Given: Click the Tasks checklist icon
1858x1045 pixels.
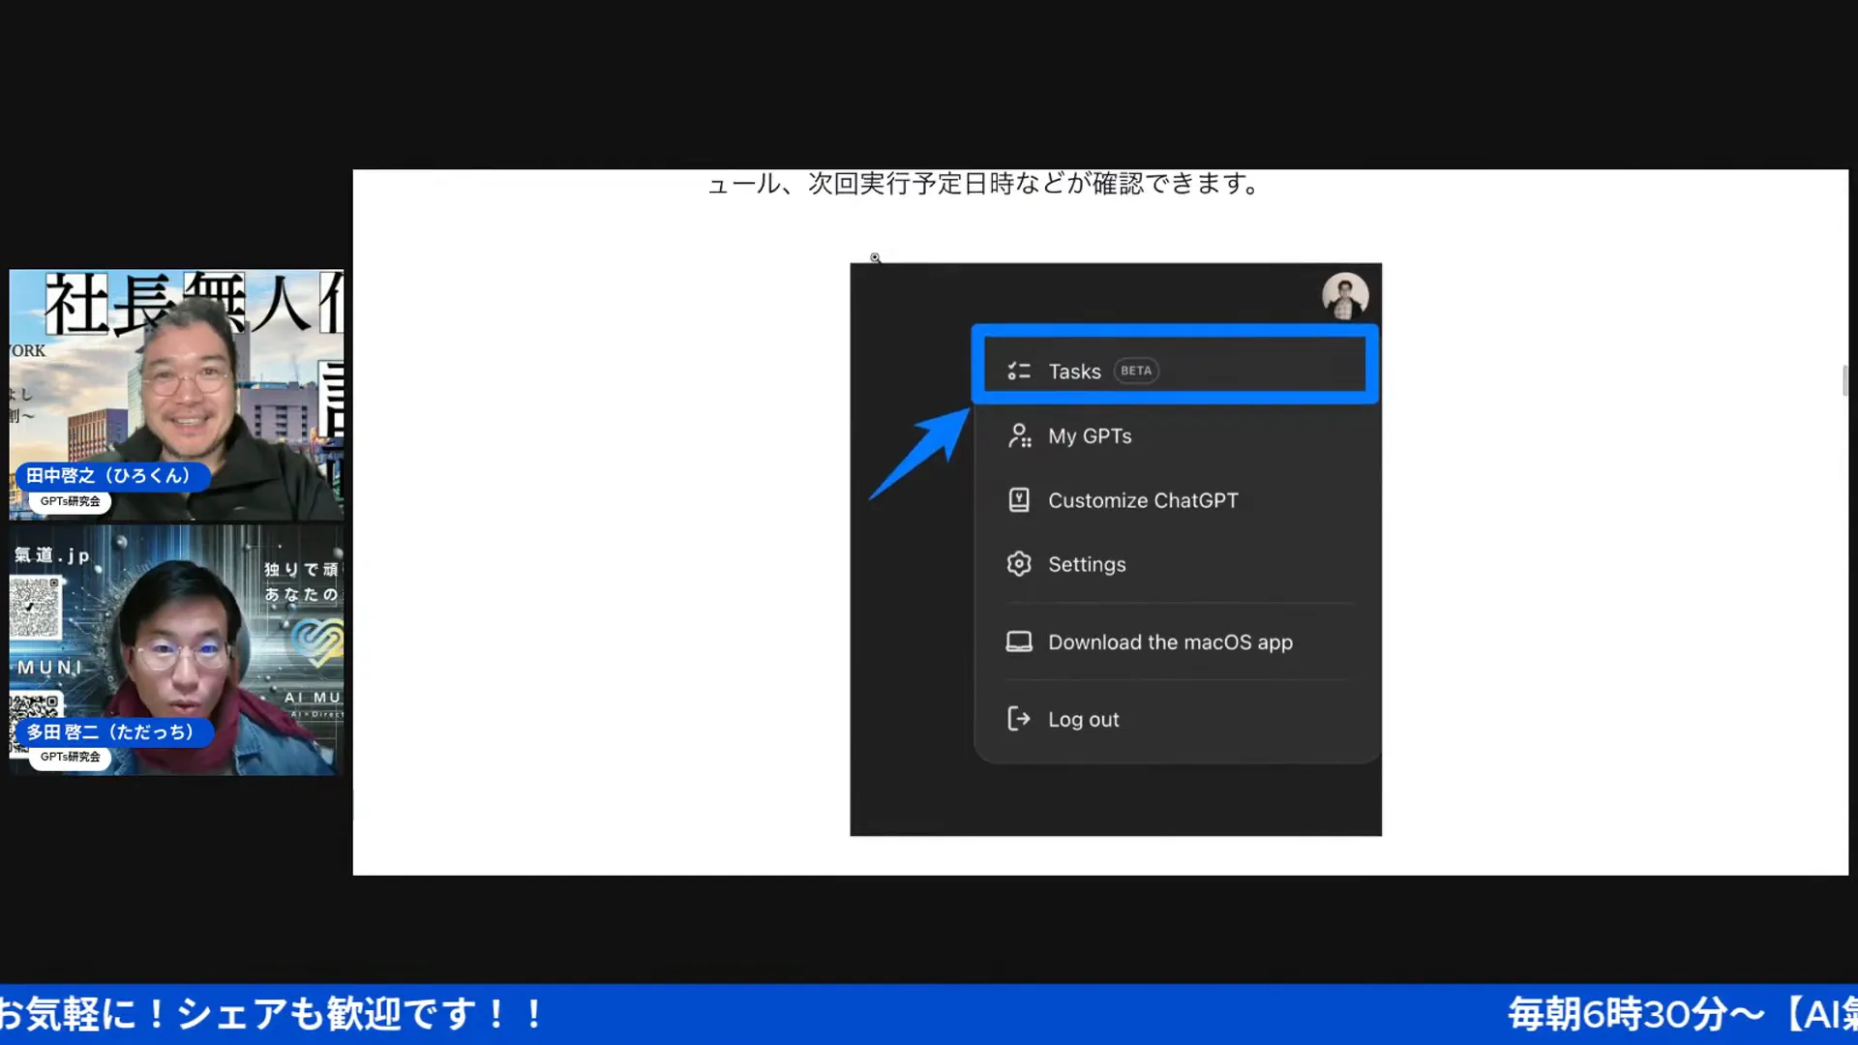Looking at the screenshot, I should [1019, 372].
